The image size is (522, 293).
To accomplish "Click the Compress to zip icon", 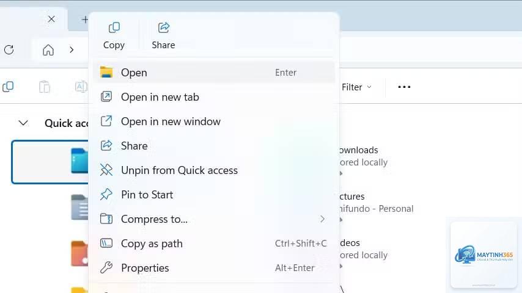I will (106, 219).
